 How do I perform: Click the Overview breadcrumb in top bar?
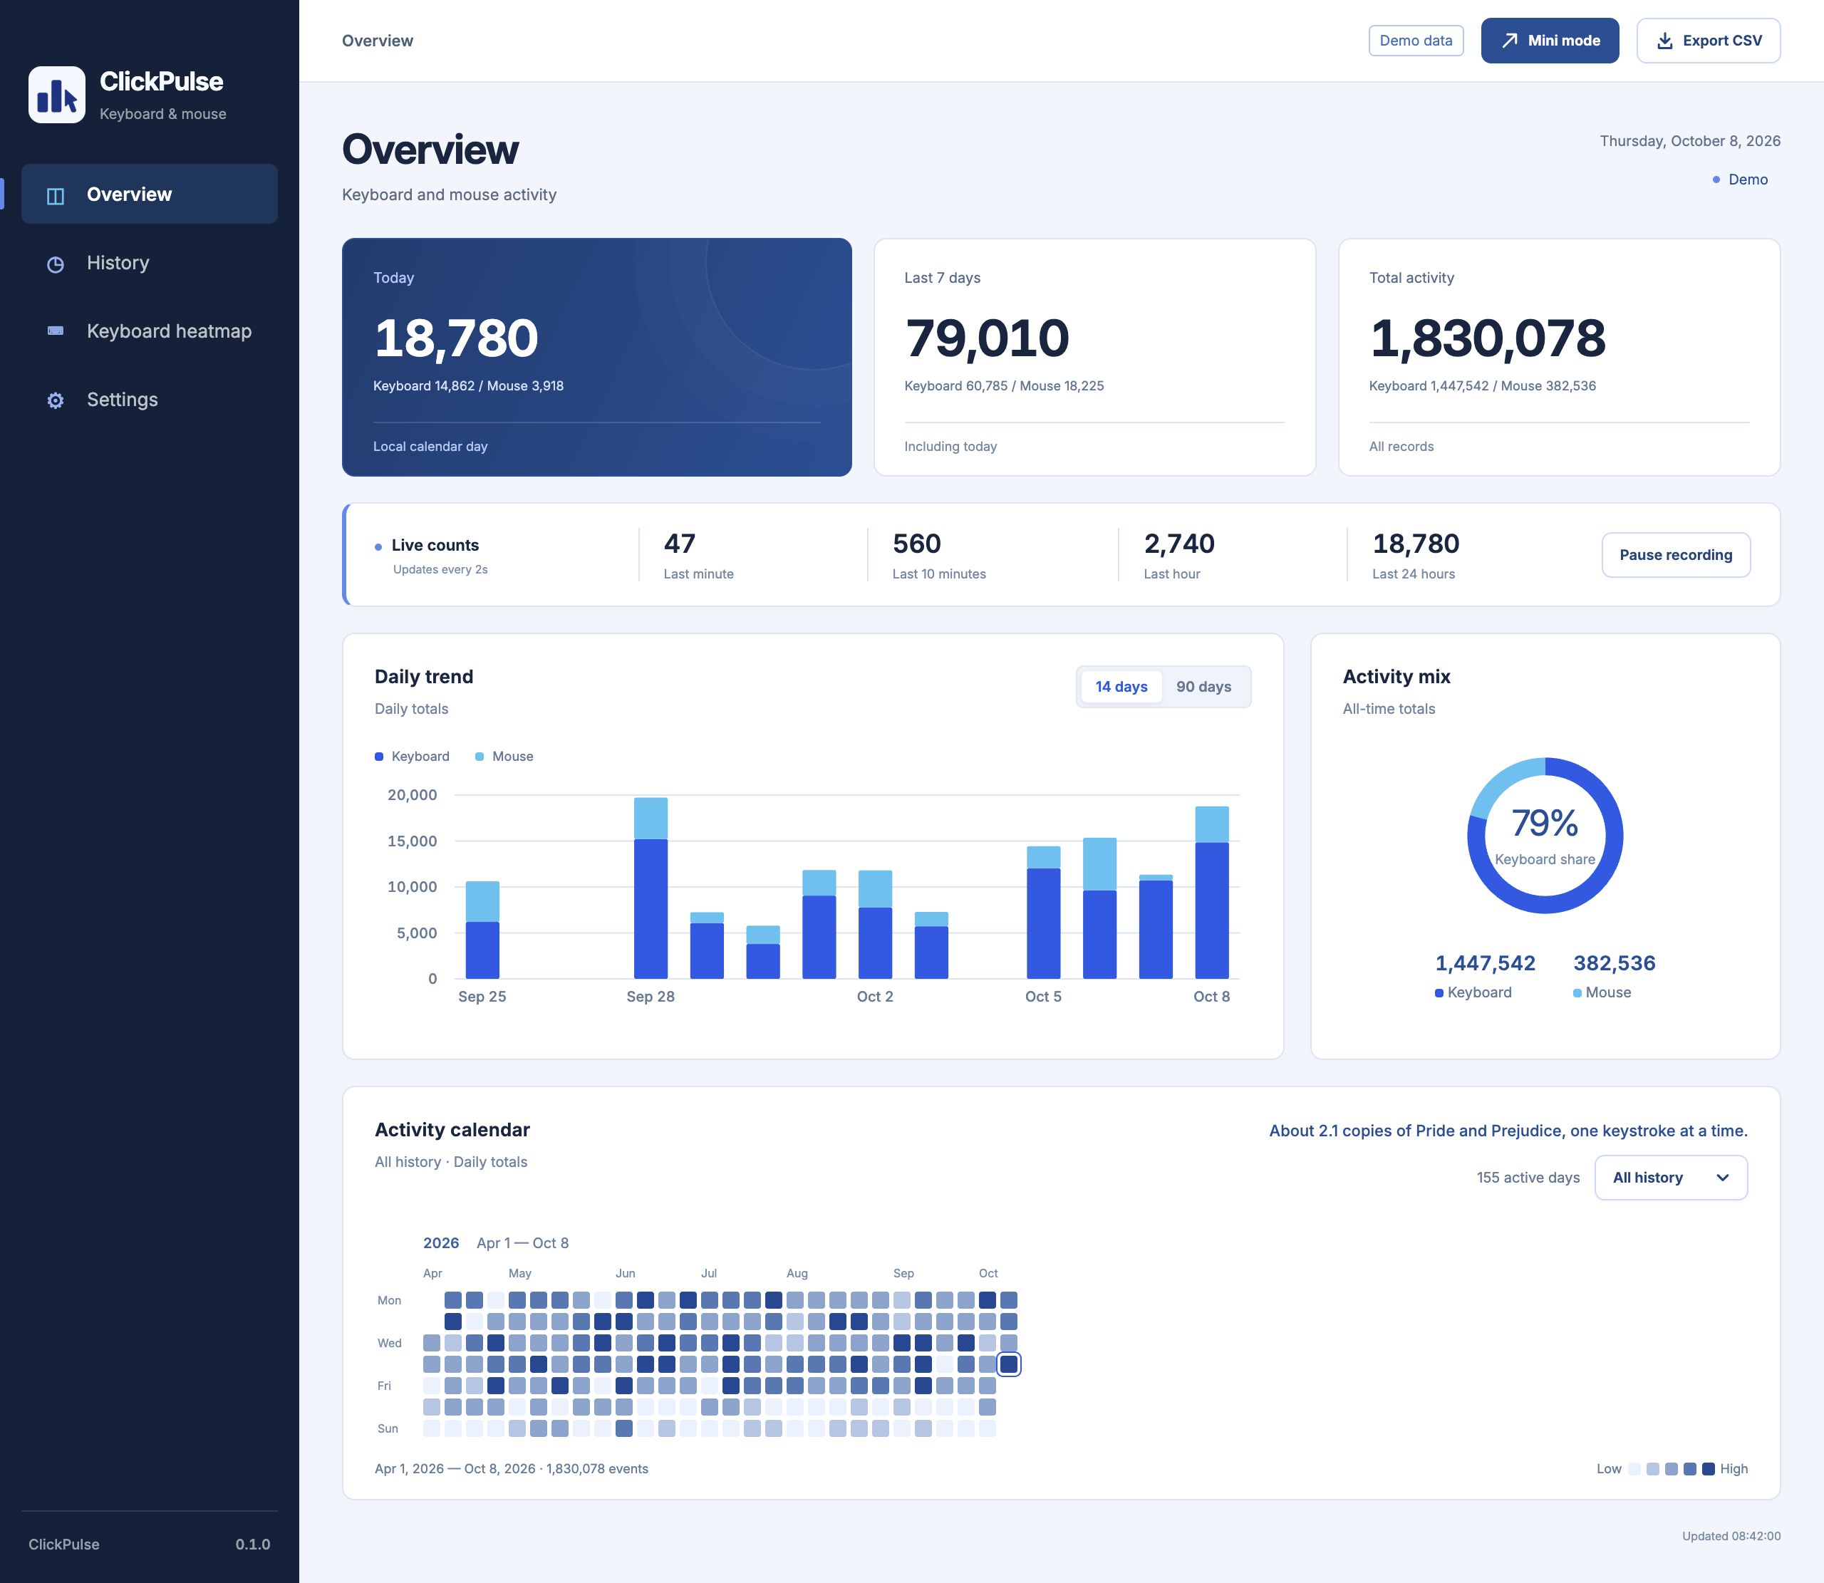pyautogui.click(x=377, y=41)
